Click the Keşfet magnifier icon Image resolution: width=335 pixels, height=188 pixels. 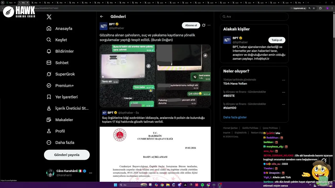tap(49, 40)
